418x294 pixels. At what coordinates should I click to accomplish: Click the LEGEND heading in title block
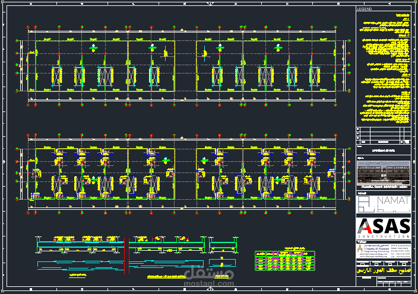tap(365, 9)
